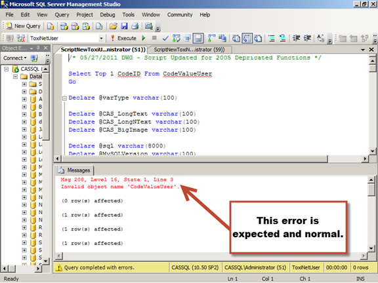Open the active files list dropdown arrow
The image size is (378, 283).
tap(363, 50)
